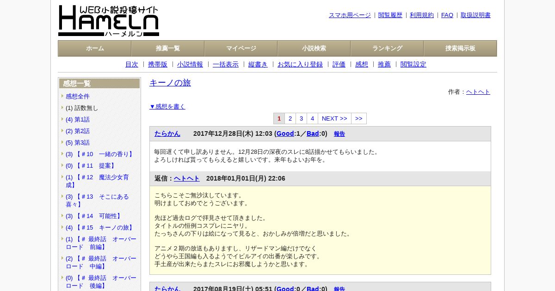Open the 捜索掲示板 tab
This screenshot has width=555, height=291.
click(460, 48)
